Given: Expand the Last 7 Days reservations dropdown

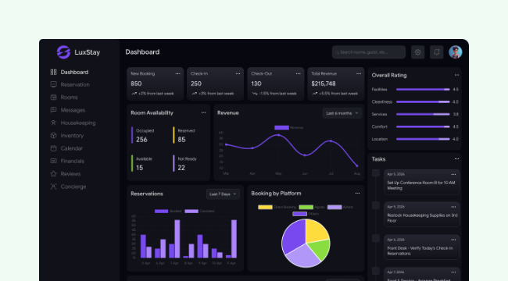Looking at the screenshot, I should coord(223,194).
